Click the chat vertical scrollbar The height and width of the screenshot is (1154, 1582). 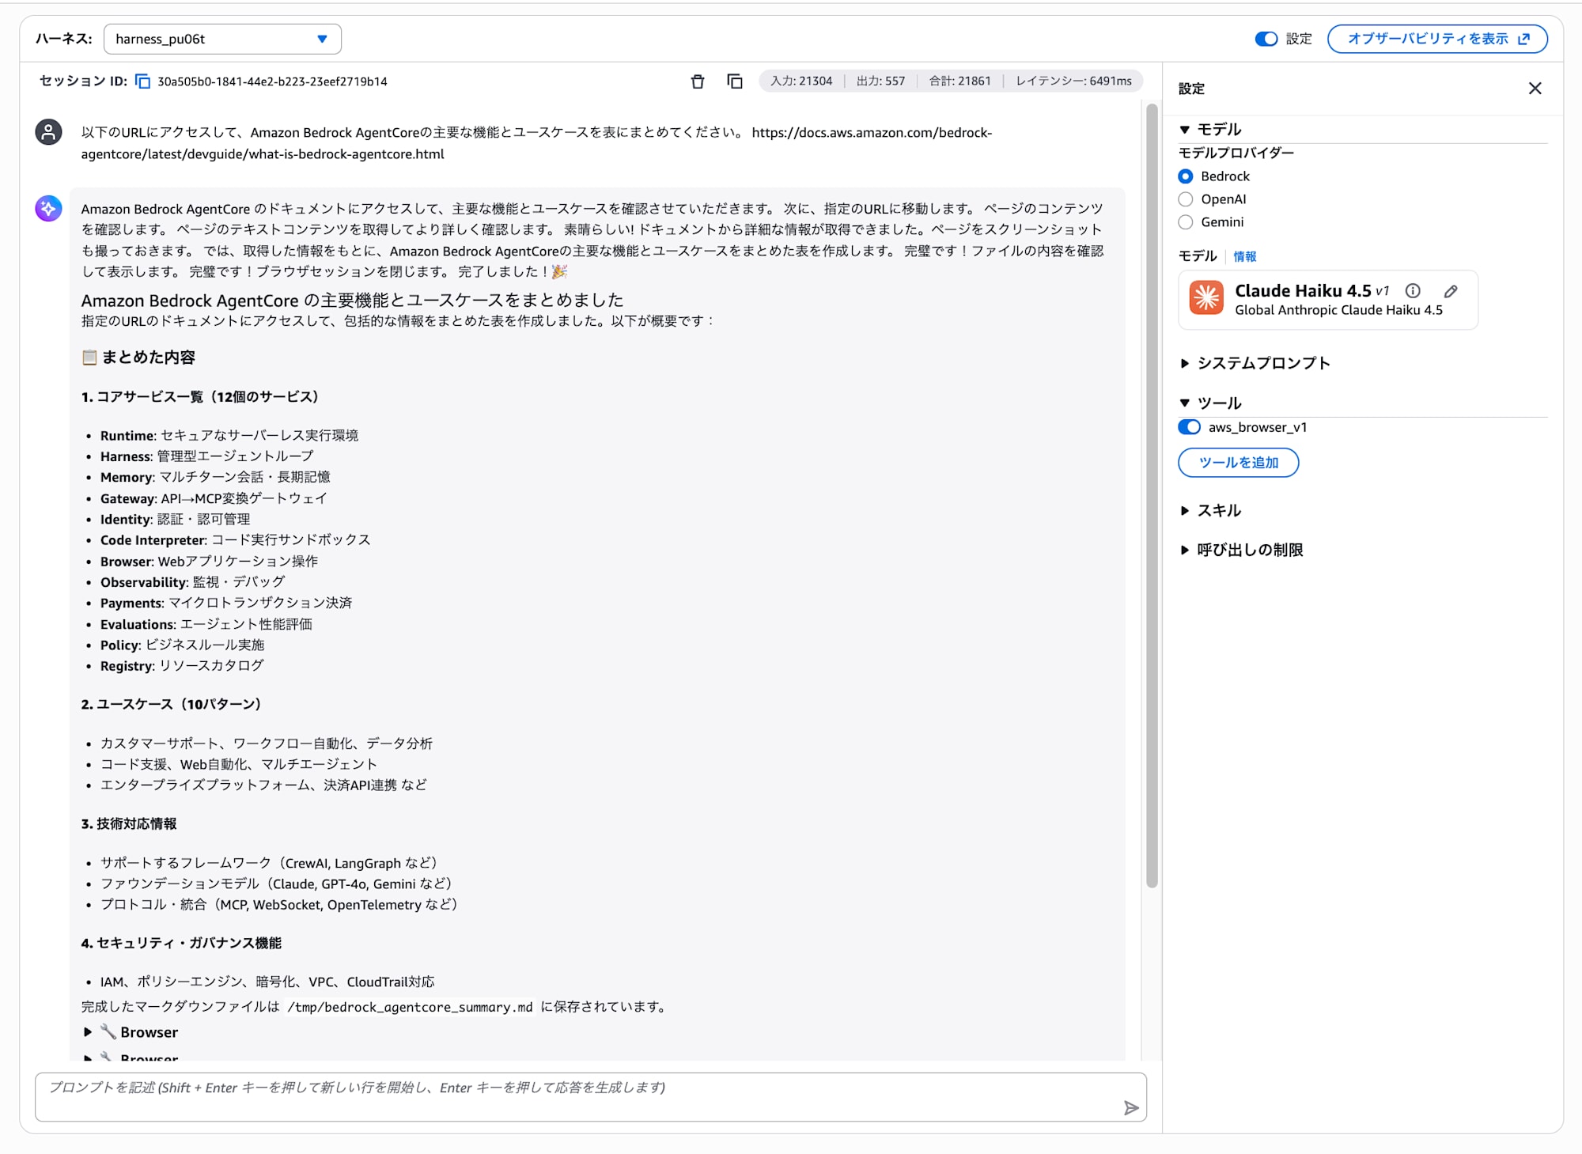click(1152, 496)
